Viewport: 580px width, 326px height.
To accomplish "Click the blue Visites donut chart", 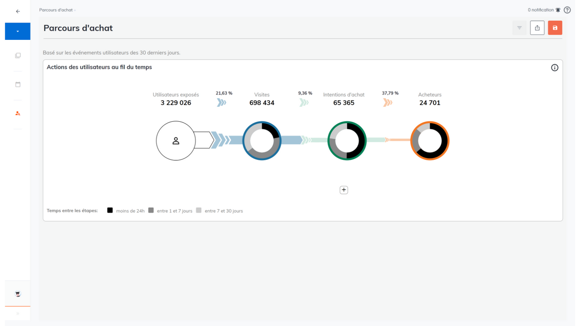I will tap(262, 141).
